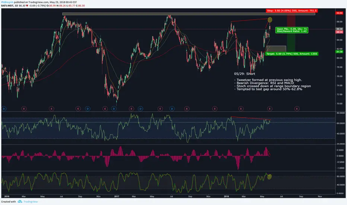Click the 88.00 level on the price scale

pos(340,22)
